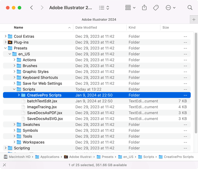Click the search magnifier icon

click(190, 8)
